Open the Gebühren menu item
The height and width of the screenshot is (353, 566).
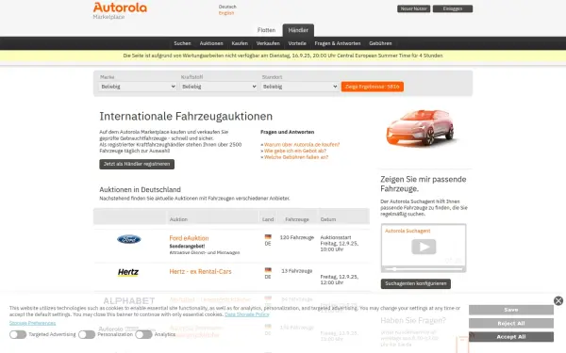pos(380,43)
